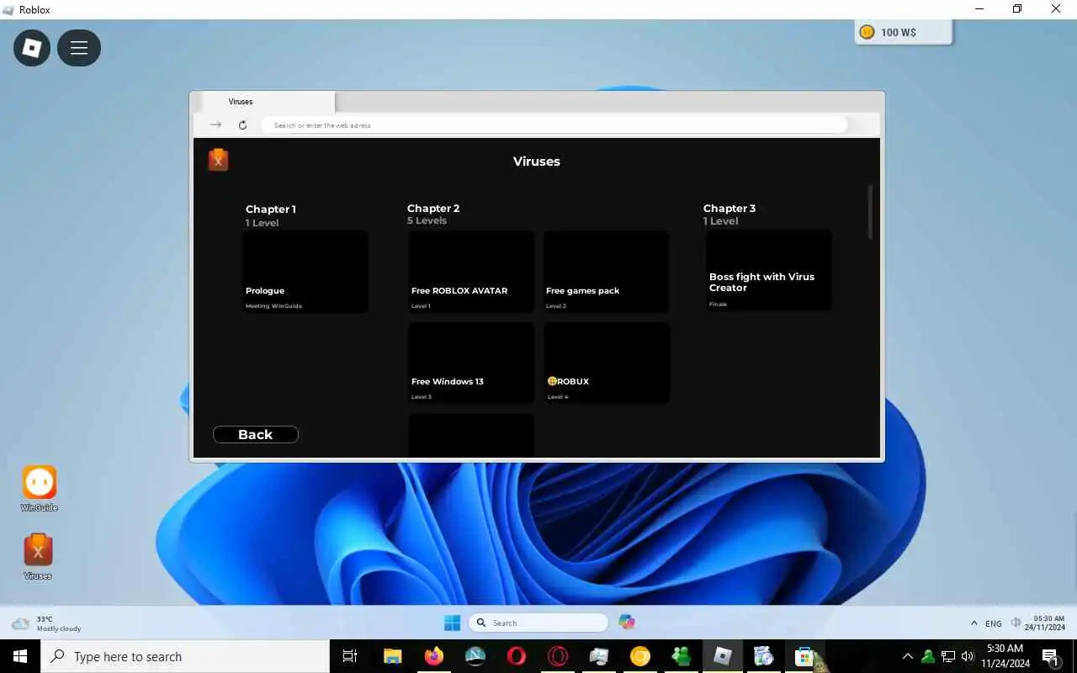Launch the filled red Opera icon
Screen dimensions: 1077x673
point(517,656)
